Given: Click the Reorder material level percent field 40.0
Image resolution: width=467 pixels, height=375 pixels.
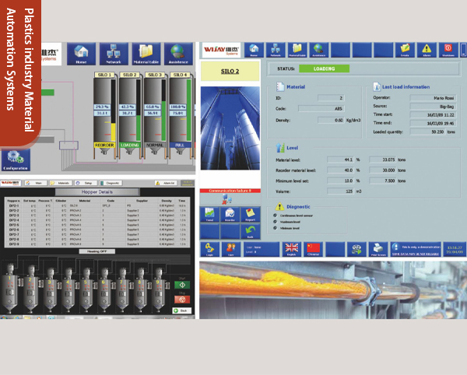Looking at the screenshot, I should [x=341, y=170].
